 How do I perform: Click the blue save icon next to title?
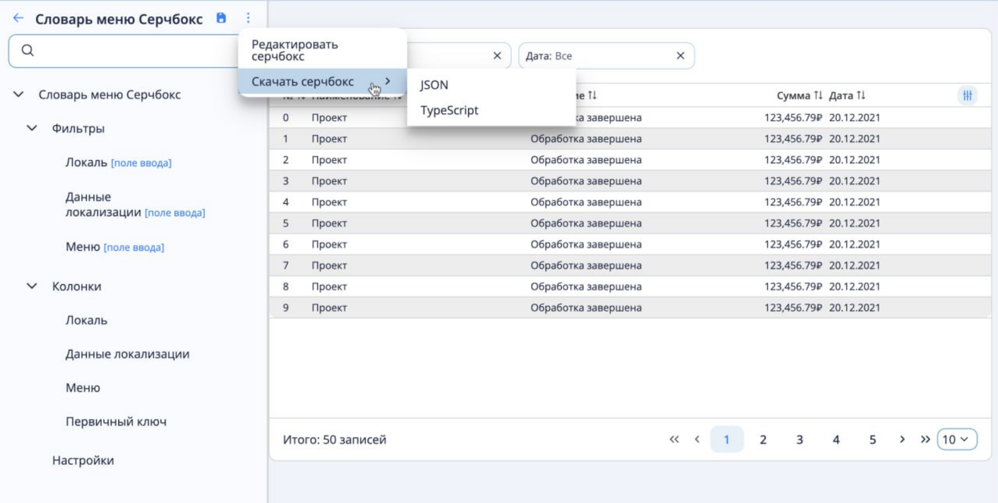pyautogui.click(x=221, y=18)
